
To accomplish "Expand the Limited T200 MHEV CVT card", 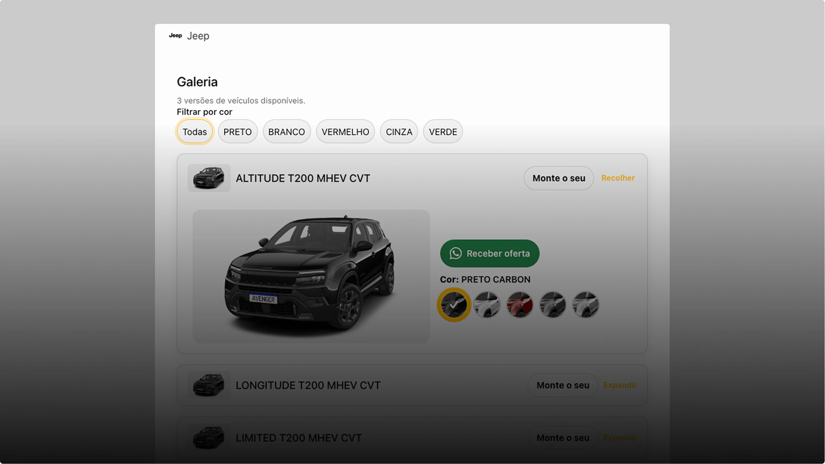I will (620, 438).
